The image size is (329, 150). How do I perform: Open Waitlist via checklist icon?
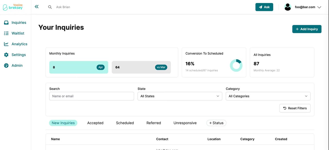point(6,33)
